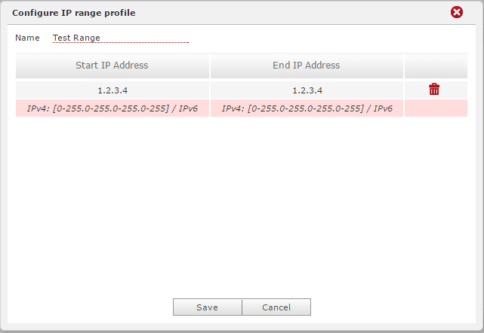Focus the new Start IP placeholder field
Image resolution: width=484 pixels, height=333 pixels.
coord(112,108)
